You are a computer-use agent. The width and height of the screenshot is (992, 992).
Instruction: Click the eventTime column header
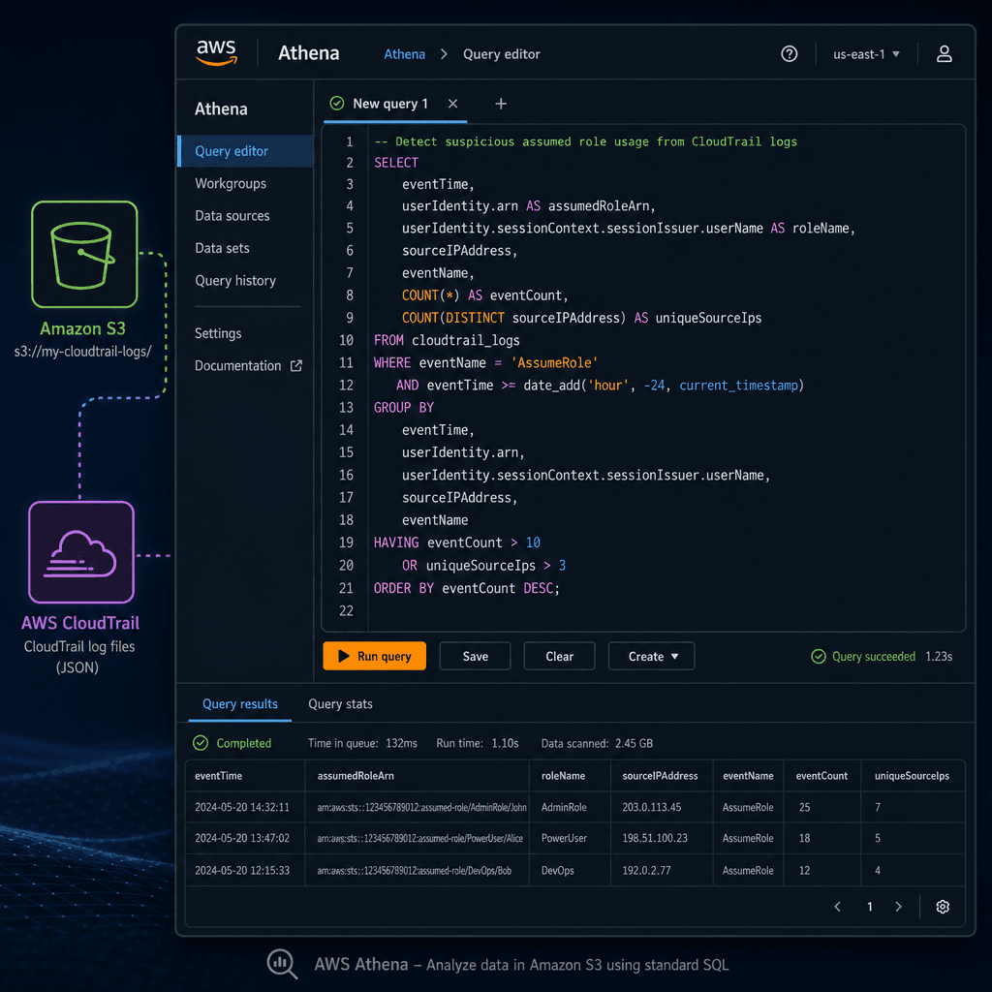(x=218, y=776)
